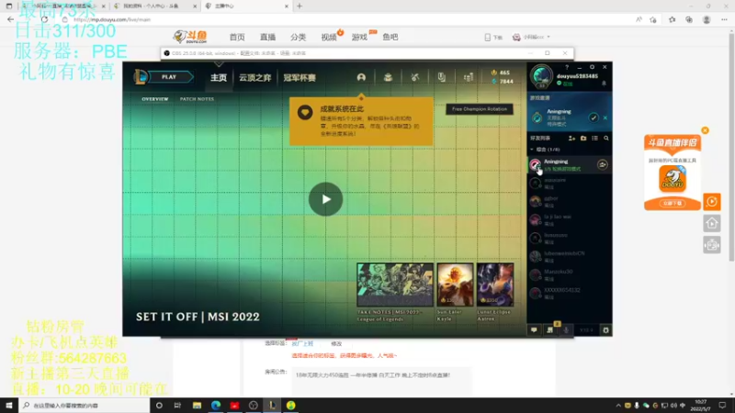735x413 pixels.
Task: Open the profile icon in League navbar
Action: (x=361, y=77)
